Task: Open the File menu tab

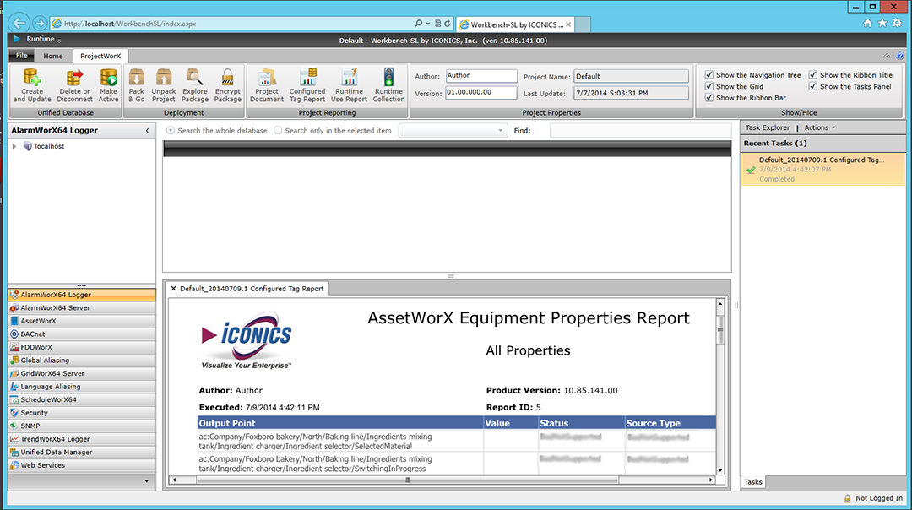Action: 21,57
